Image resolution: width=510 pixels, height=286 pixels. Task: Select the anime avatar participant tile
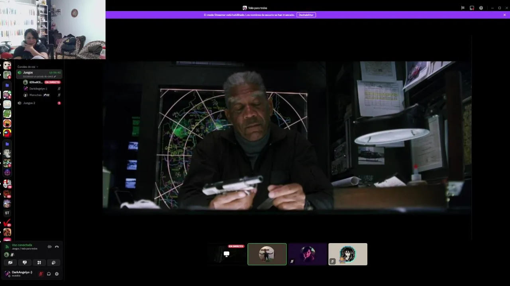(348, 254)
